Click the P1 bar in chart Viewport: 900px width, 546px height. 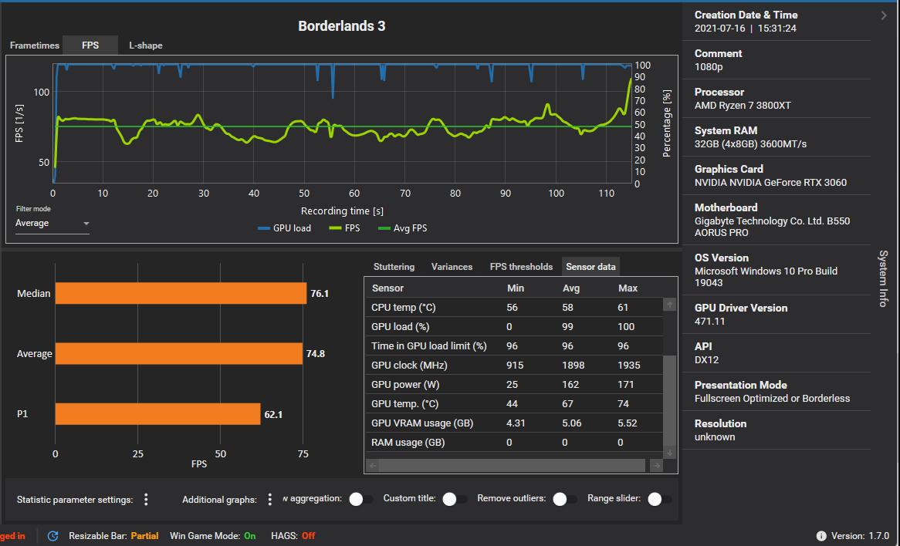[157, 413]
